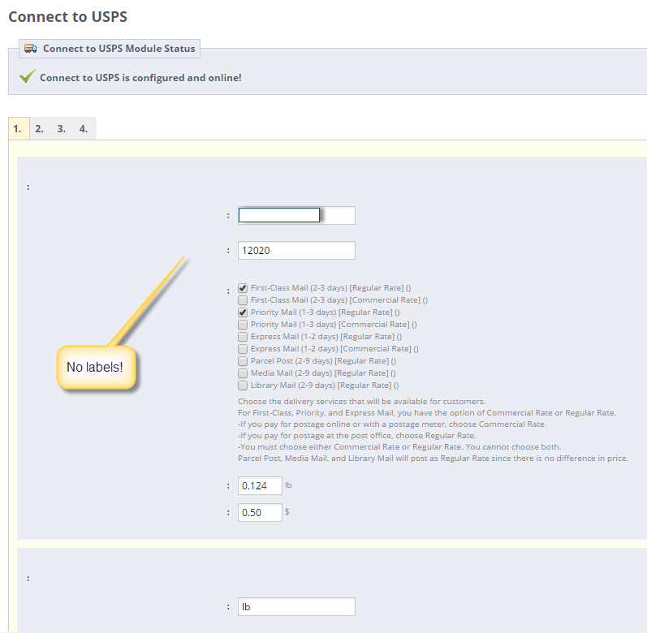647x633 pixels.
Task: Enable Library Mail Regular Rate checkbox
Action: click(x=243, y=385)
